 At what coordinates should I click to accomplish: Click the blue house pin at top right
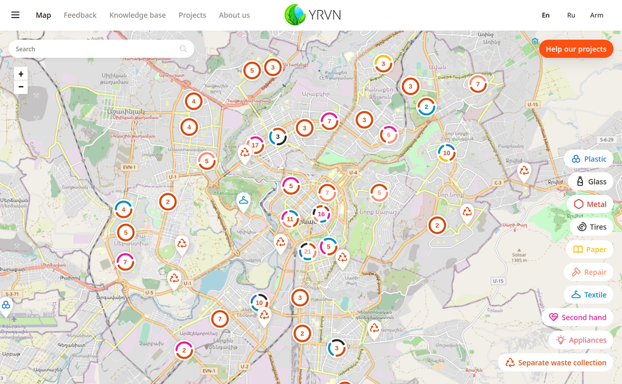(x=535, y=41)
